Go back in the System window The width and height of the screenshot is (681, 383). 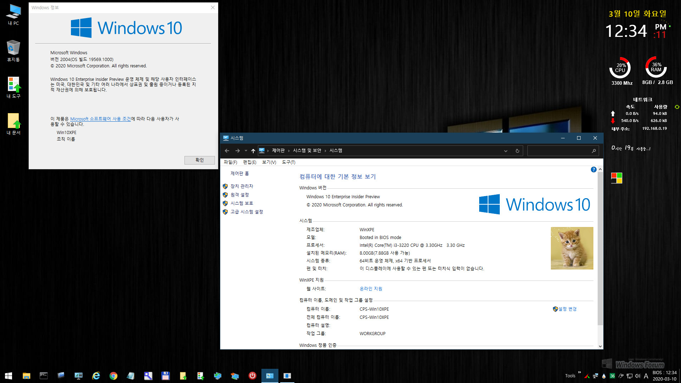click(x=227, y=151)
